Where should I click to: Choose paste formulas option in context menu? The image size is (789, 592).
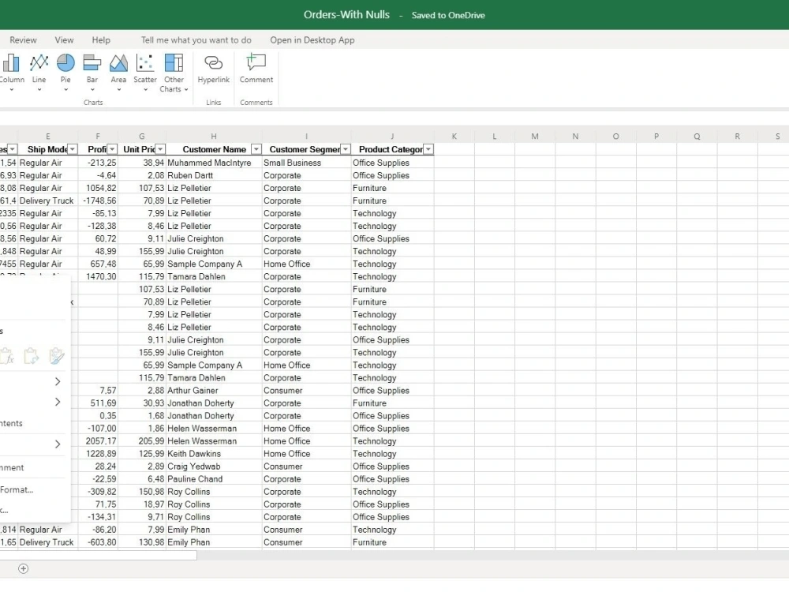pyautogui.click(x=7, y=357)
